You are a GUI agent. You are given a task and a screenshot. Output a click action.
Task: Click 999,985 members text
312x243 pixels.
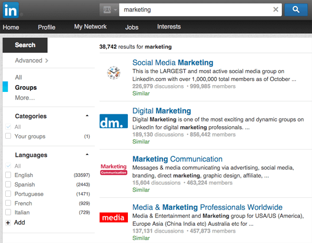click(213, 86)
